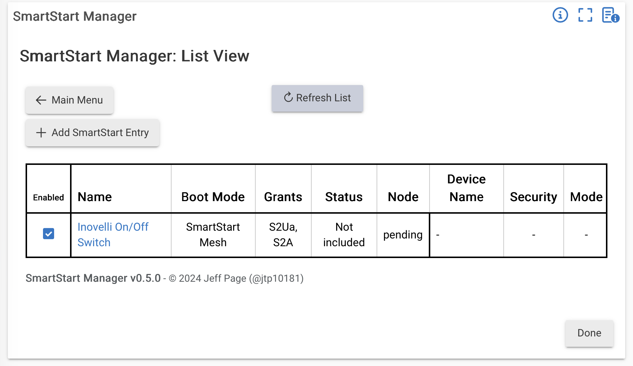Click the 'SmartStart Mesh' boot mode cell
The image size is (633, 366).
(x=213, y=234)
